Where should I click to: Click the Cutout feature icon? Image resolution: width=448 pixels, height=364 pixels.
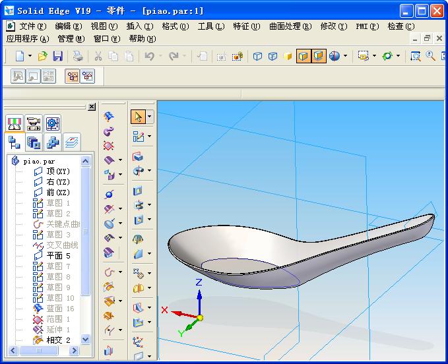[x=138, y=191]
